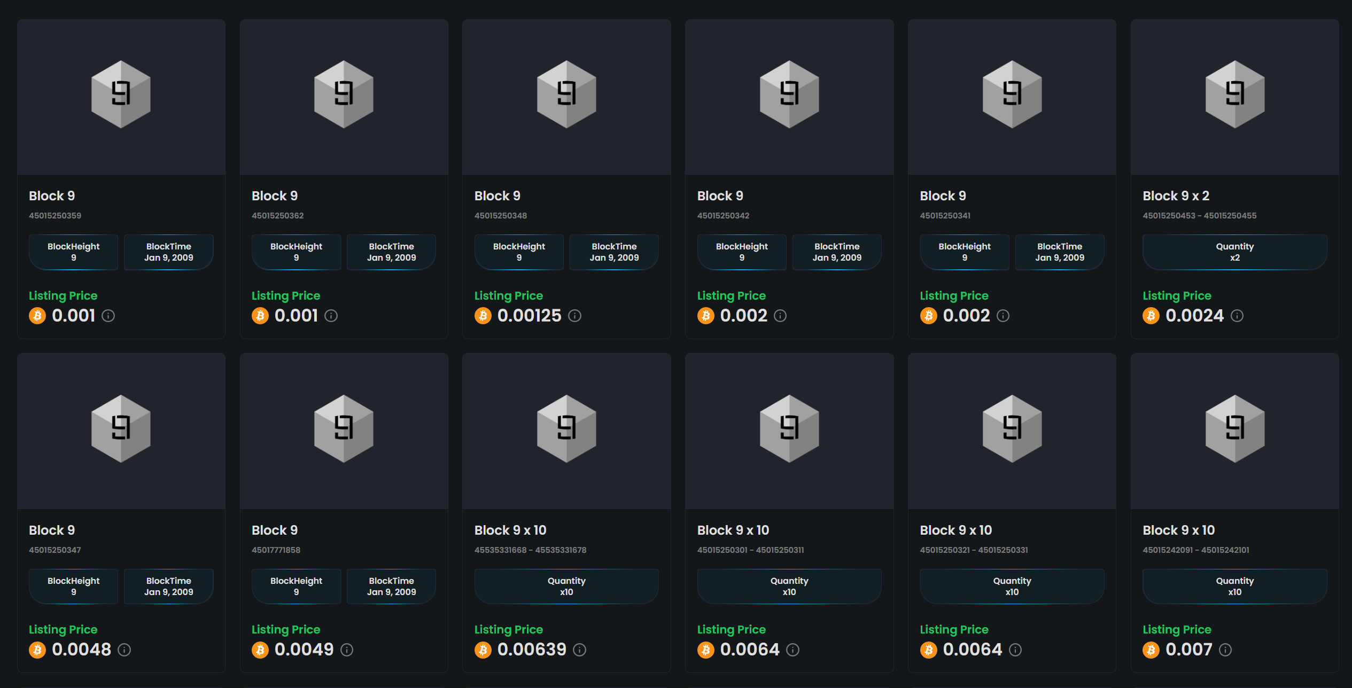This screenshot has height=688, width=1352.
Task: Click Quantity x2 badge
Action: point(1234,252)
